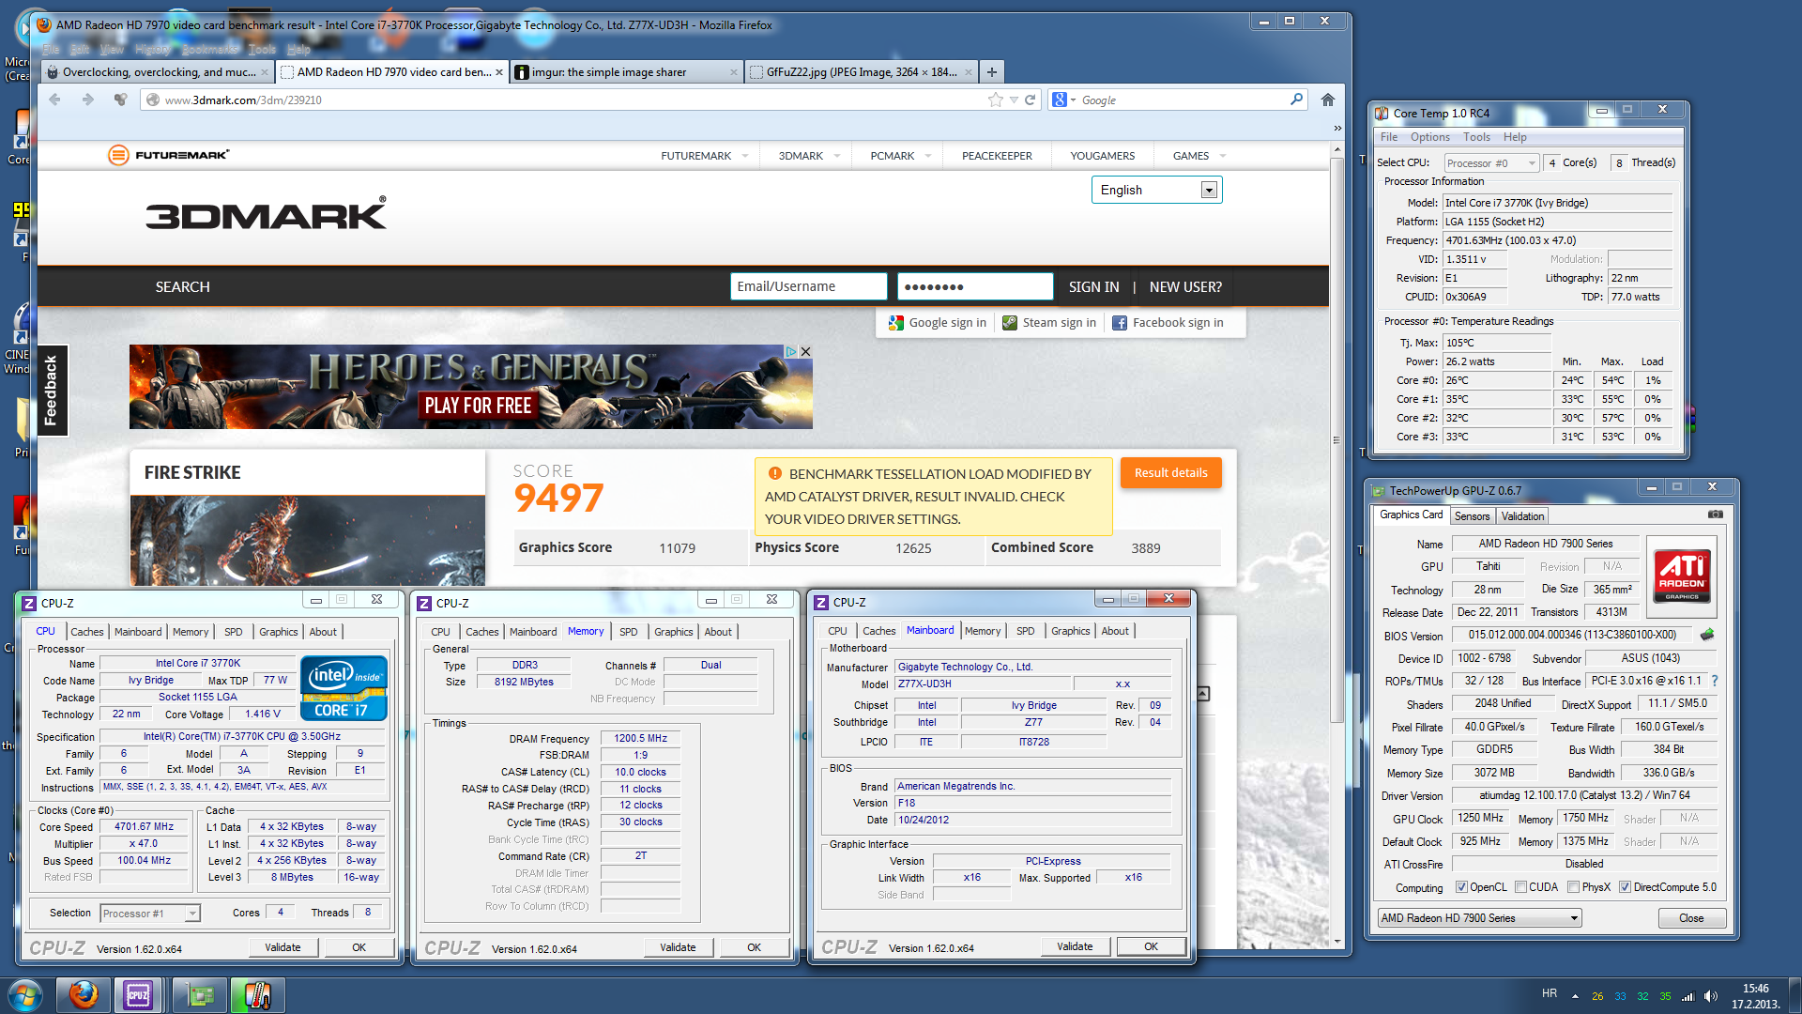The height and width of the screenshot is (1014, 1802).
Task: Open Graphics tab in Mainboard CPU-Z window
Action: tap(1070, 631)
